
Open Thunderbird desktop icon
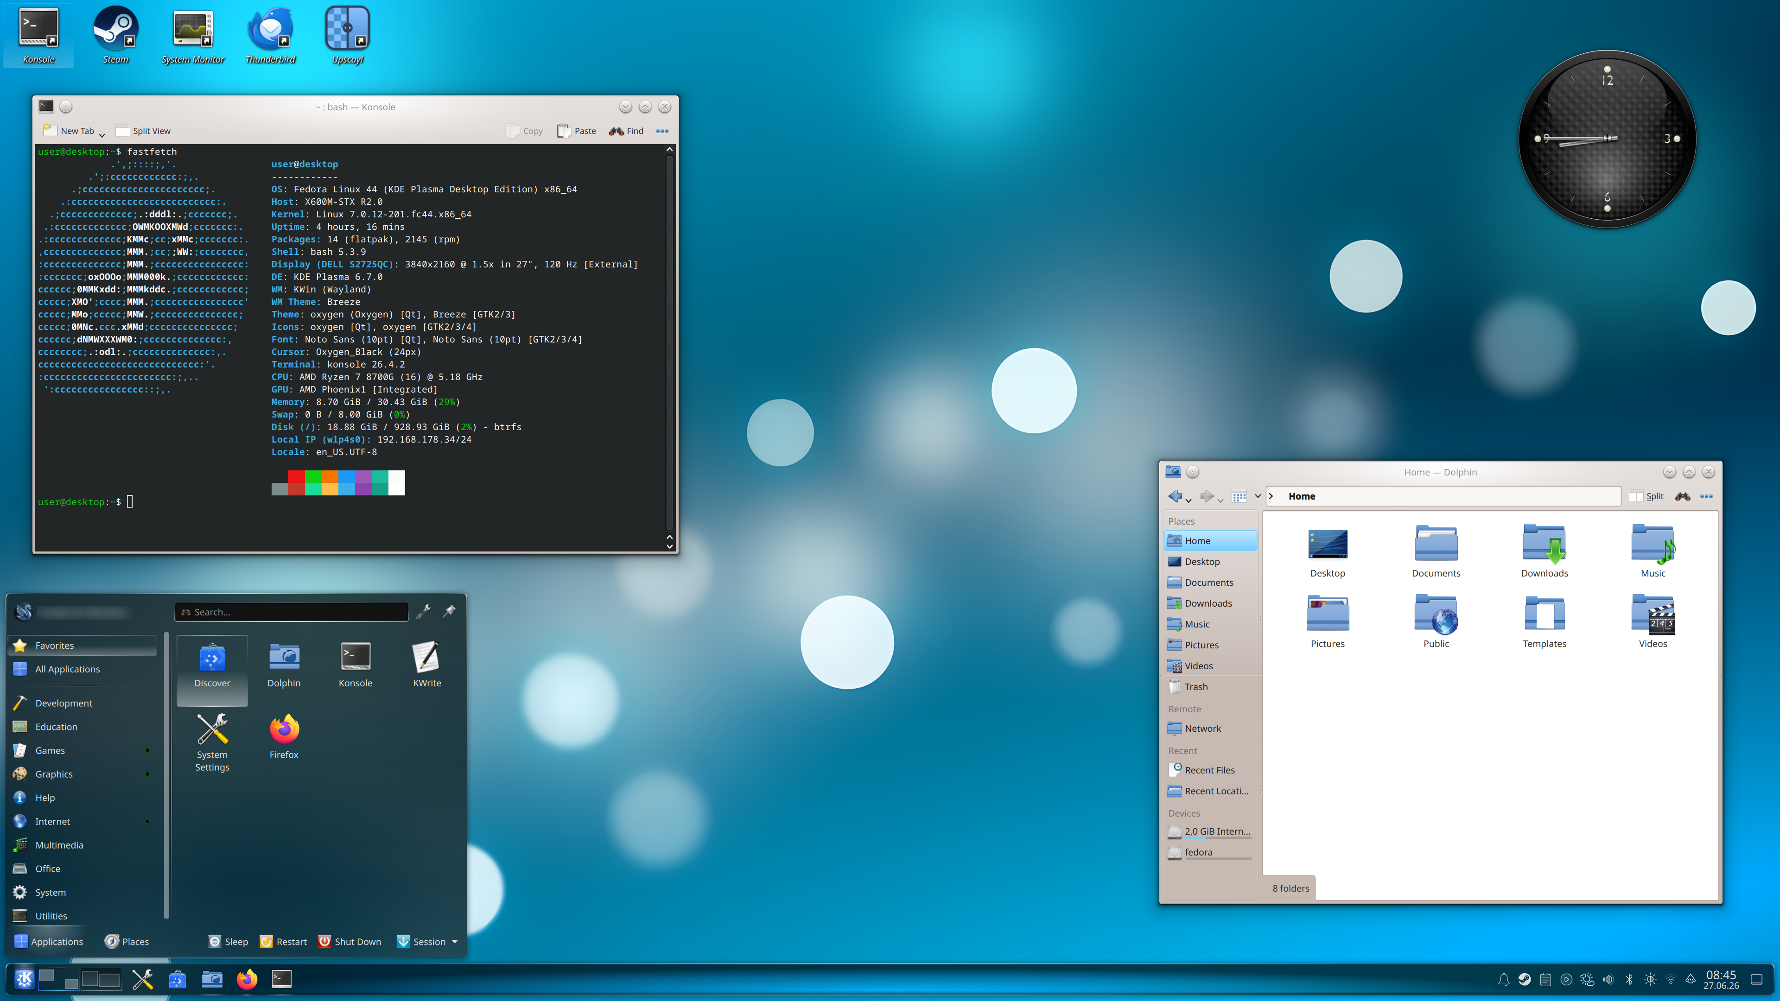(270, 36)
